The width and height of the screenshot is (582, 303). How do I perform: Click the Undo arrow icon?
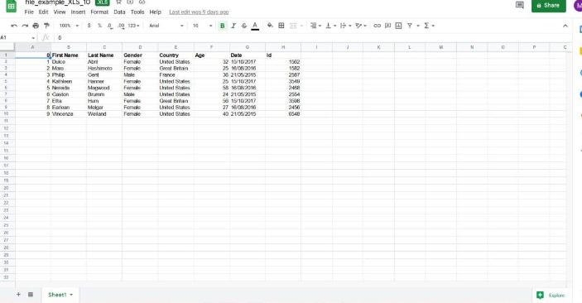tap(14, 26)
